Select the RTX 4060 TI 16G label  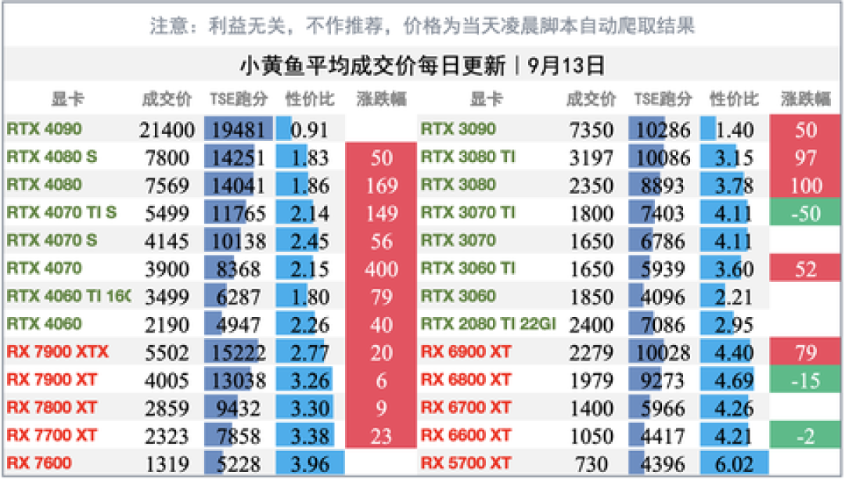(68, 296)
